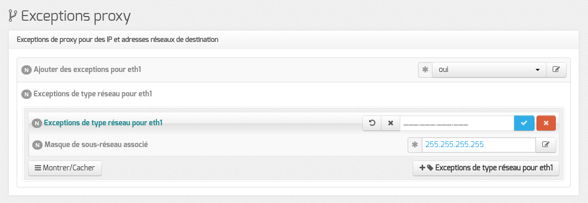Click the N badge beside gray Exceptions de type réseau
This screenshot has height=203, width=588.
point(26,94)
